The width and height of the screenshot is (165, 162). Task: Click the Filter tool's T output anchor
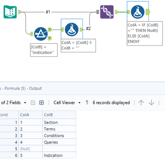tap(49, 29)
